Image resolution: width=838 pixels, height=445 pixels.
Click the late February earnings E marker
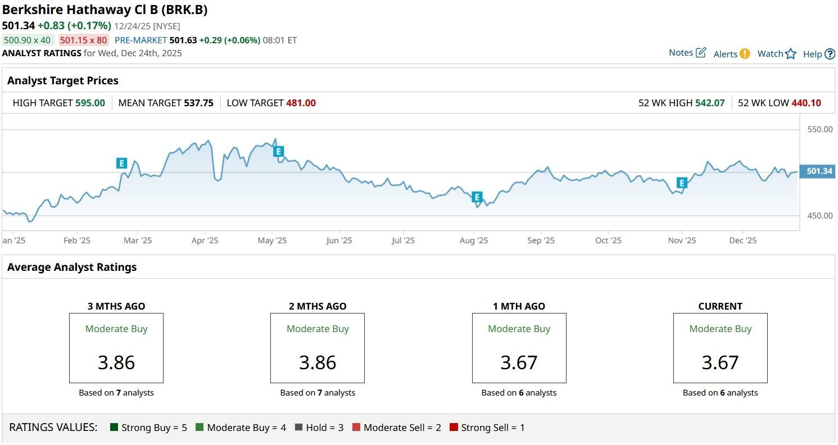coord(121,164)
